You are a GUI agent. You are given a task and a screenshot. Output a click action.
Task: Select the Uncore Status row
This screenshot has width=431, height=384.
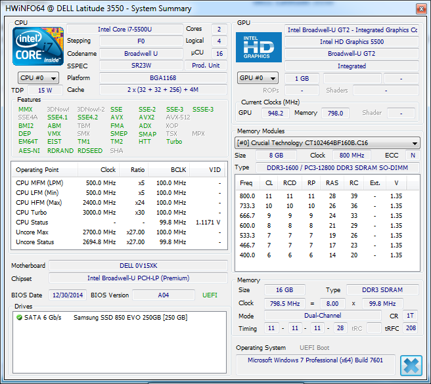point(119,242)
